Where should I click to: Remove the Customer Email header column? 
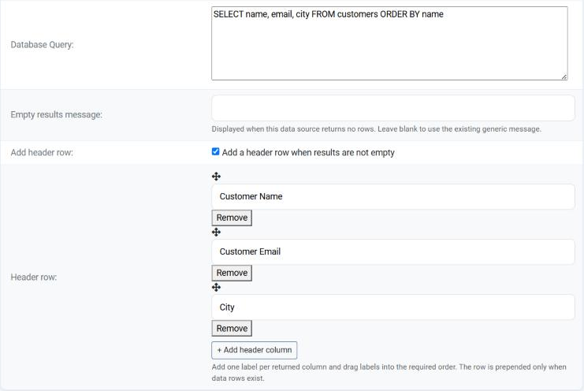coord(232,273)
